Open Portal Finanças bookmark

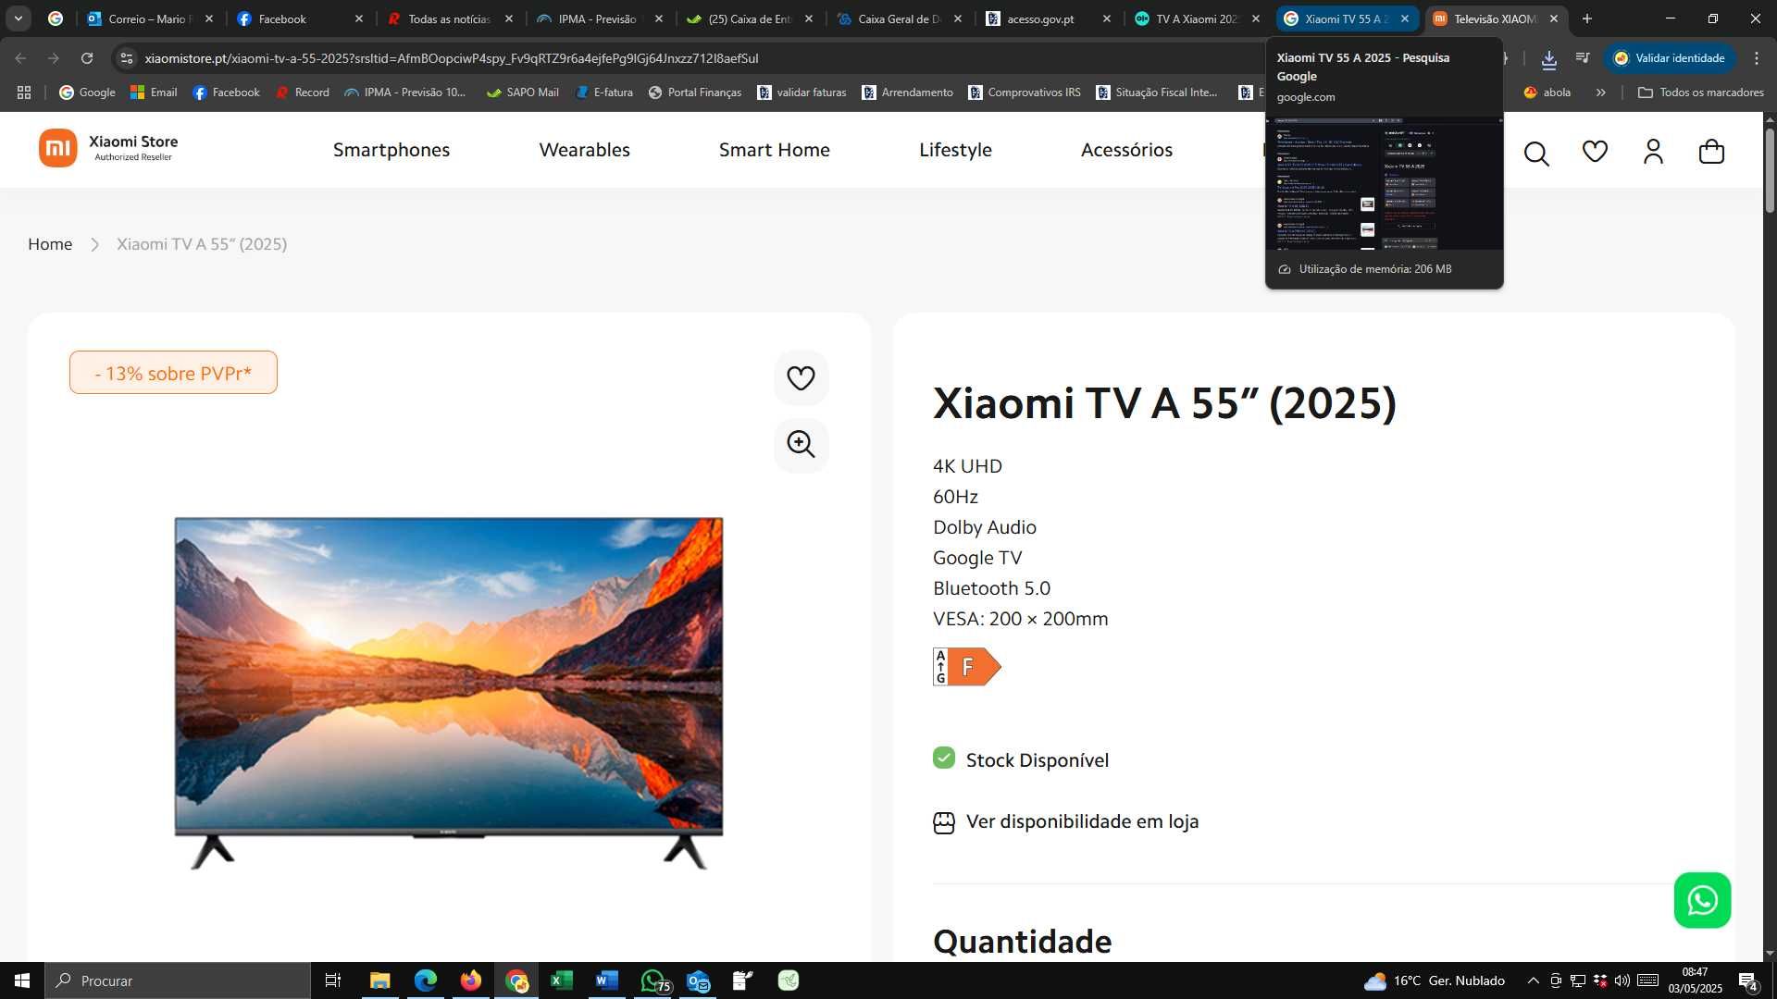point(695,92)
